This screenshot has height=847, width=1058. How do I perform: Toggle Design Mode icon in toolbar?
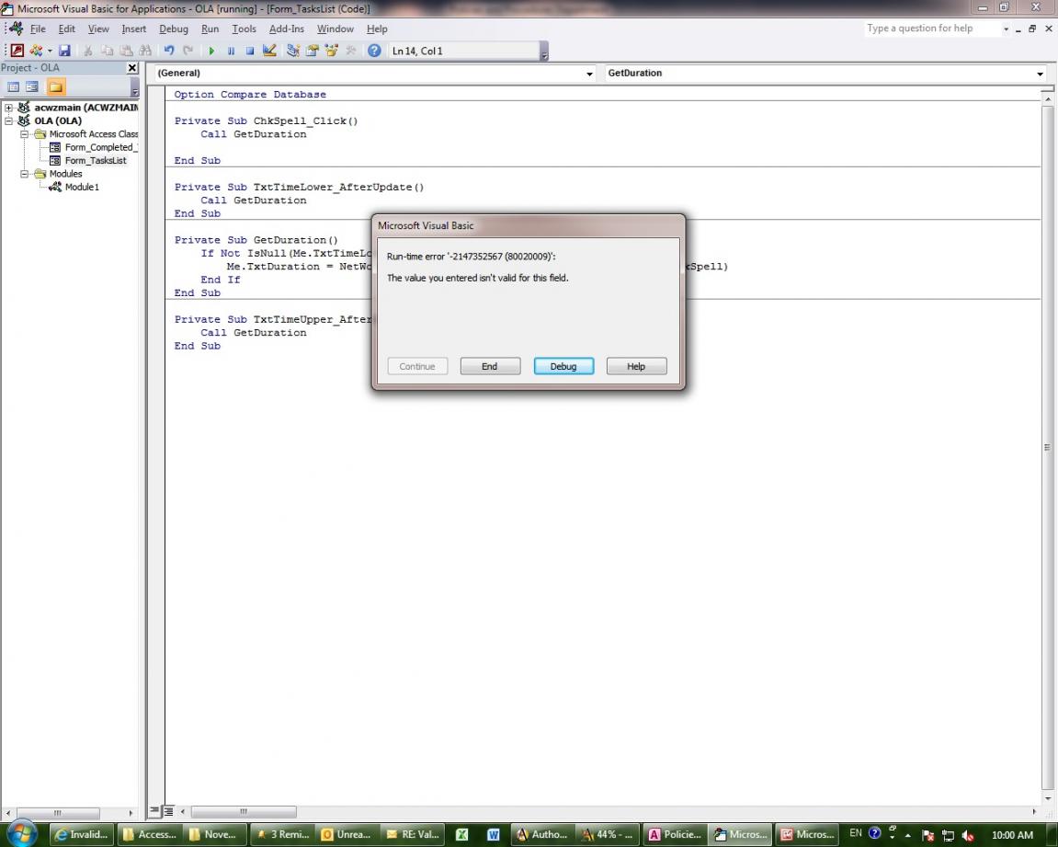(x=269, y=51)
